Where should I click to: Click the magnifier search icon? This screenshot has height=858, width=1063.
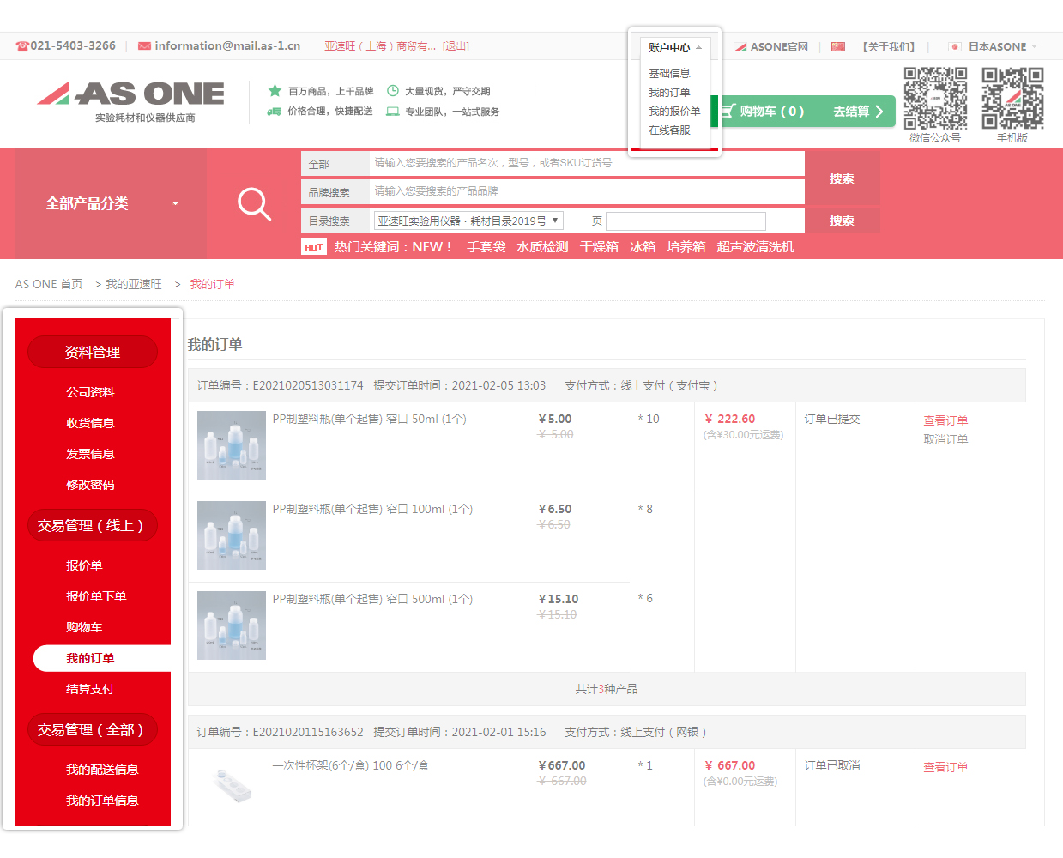pos(254,204)
